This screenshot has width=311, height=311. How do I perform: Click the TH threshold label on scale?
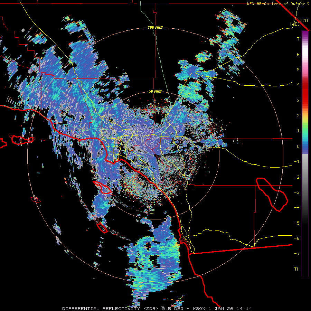tap(297, 269)
